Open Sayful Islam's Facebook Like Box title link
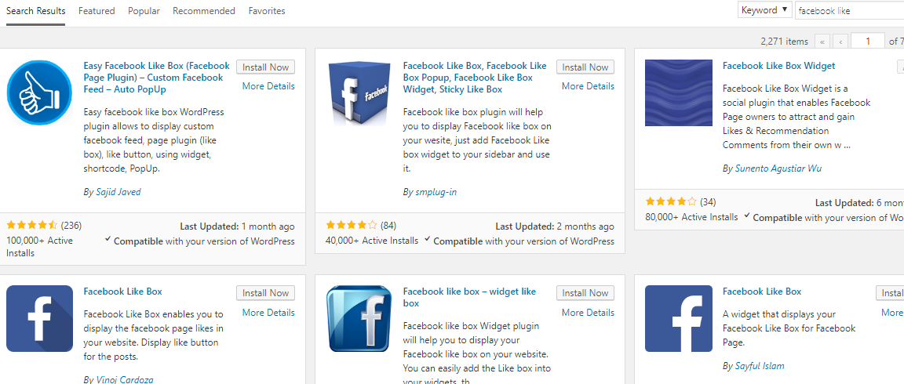 tap(762, 292)
